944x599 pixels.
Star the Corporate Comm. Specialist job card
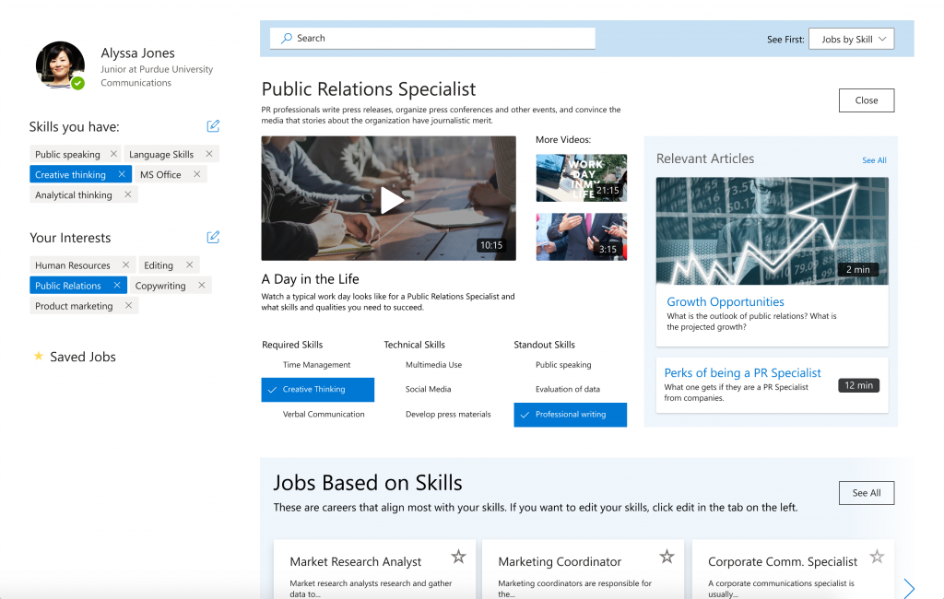(877, 557)
